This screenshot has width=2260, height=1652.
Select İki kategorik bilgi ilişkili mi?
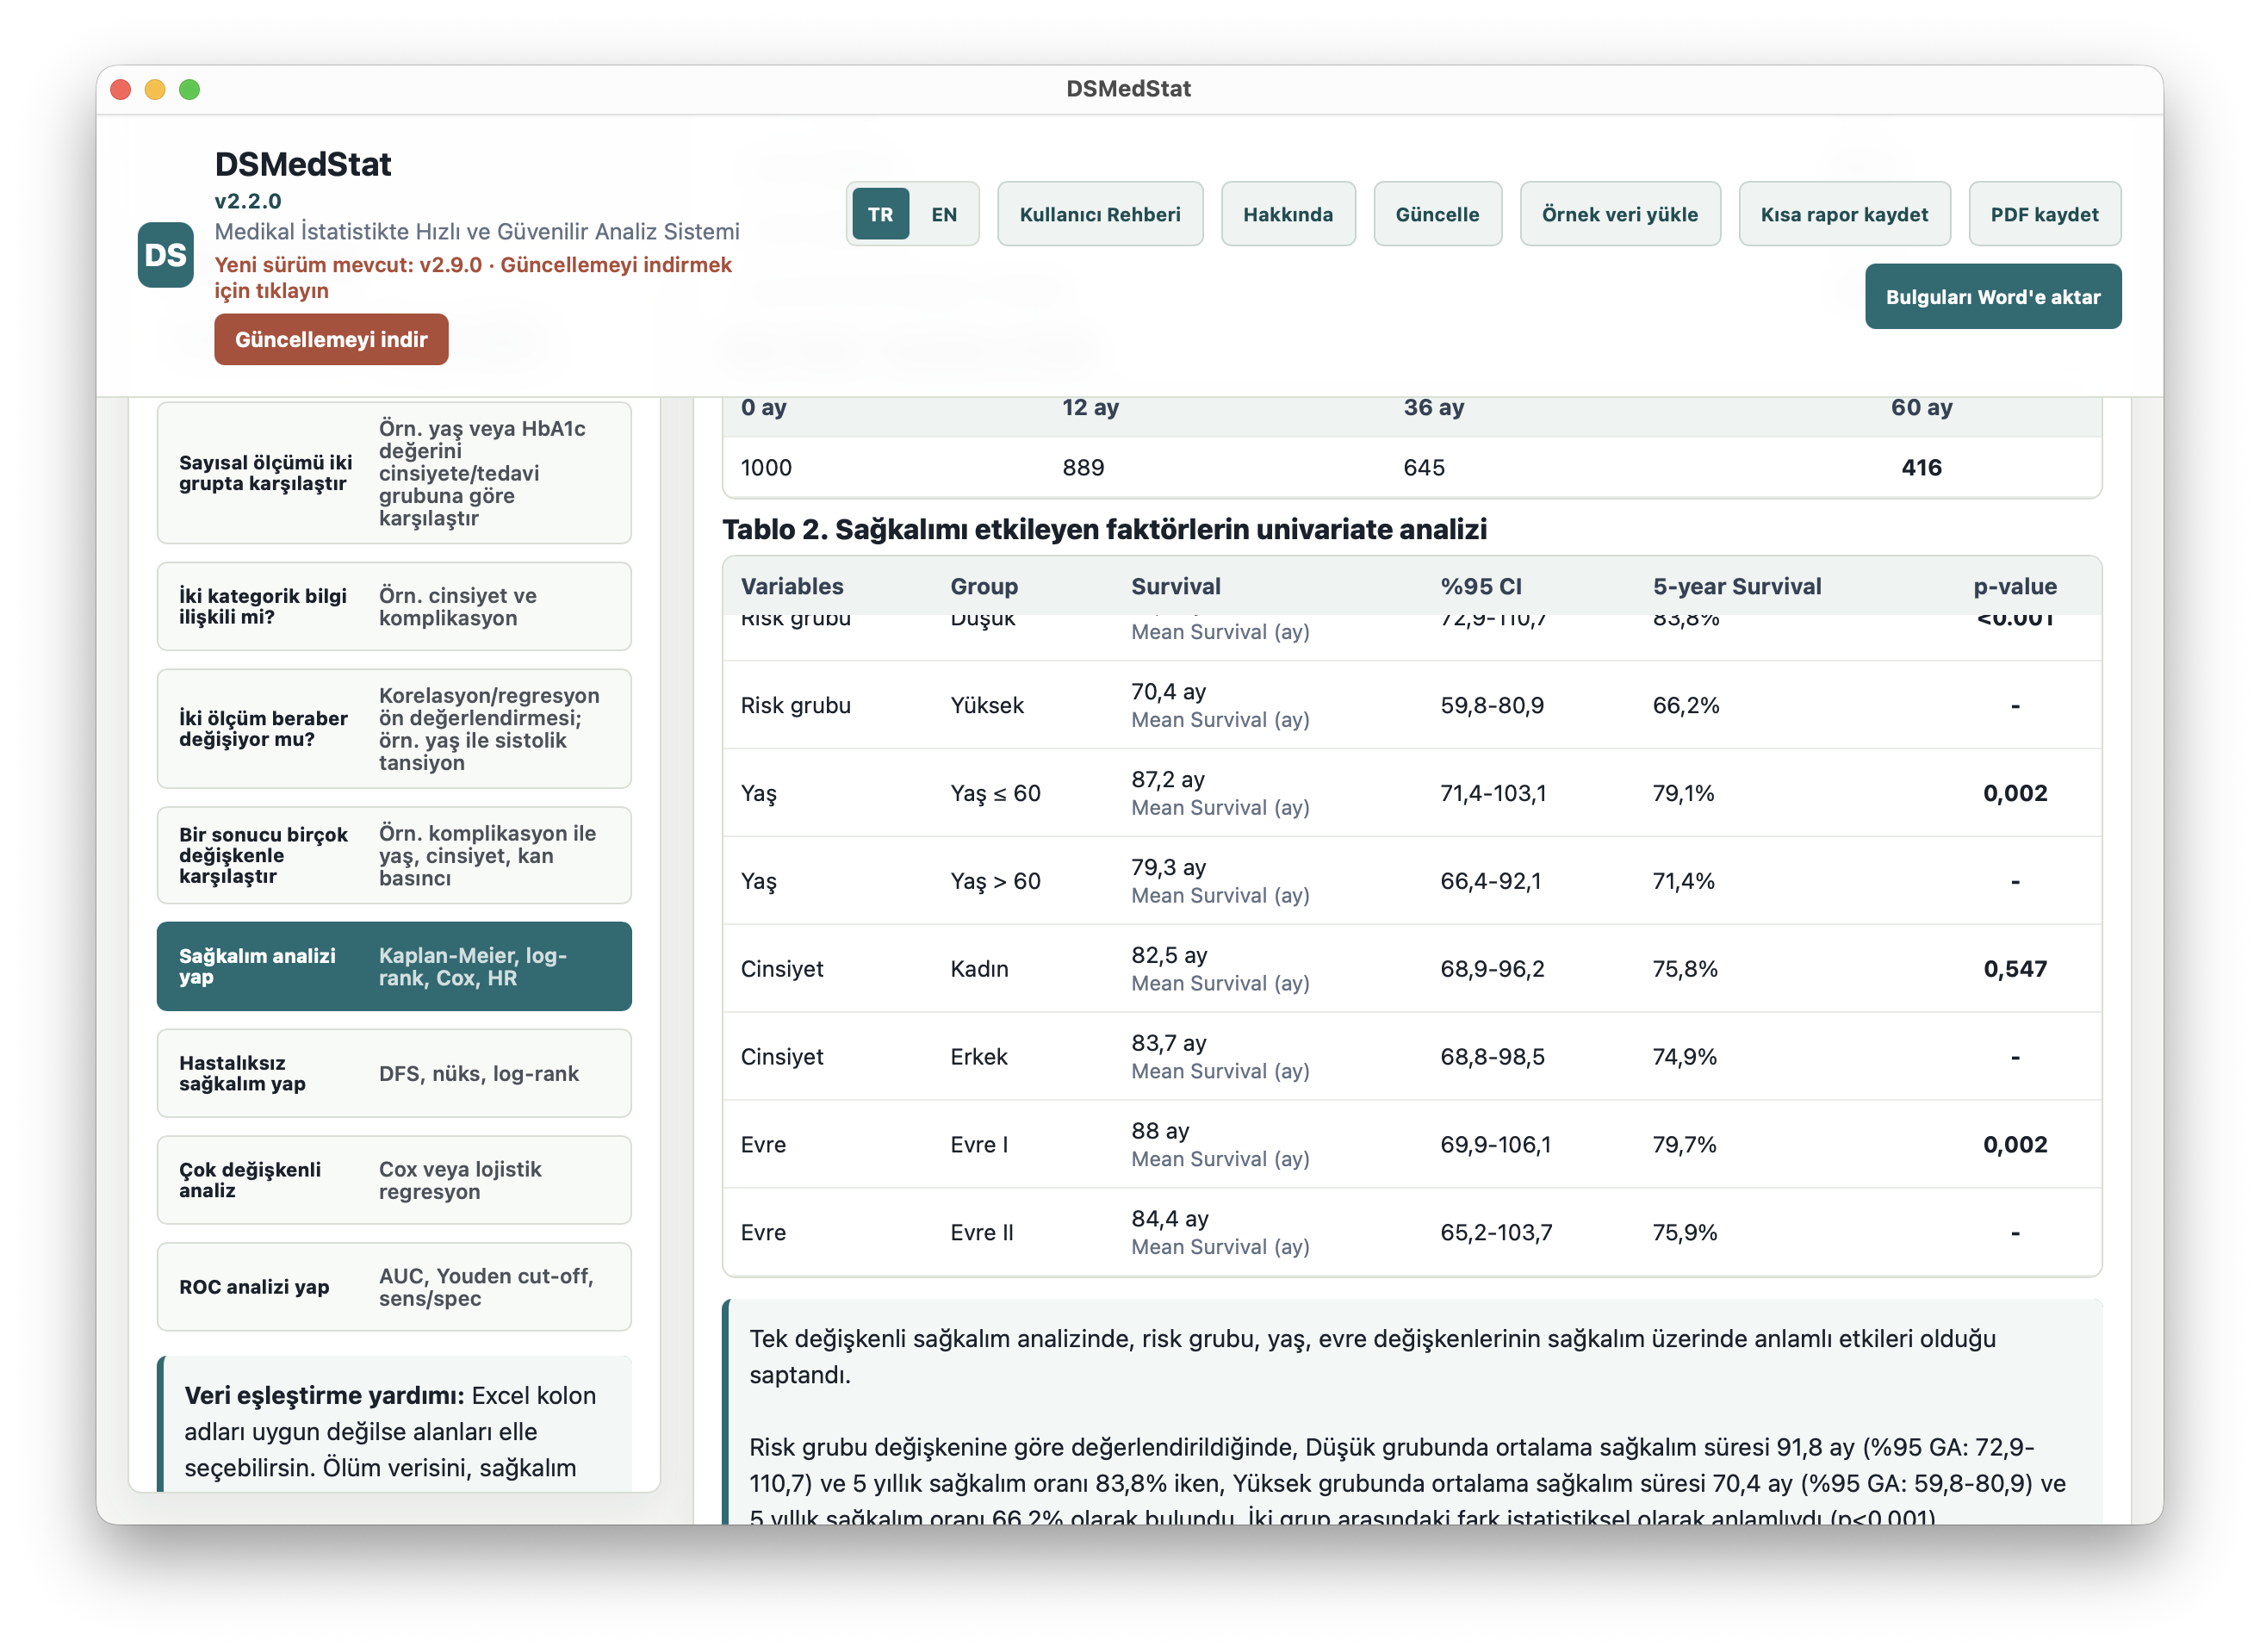click(x=394, y=607)
